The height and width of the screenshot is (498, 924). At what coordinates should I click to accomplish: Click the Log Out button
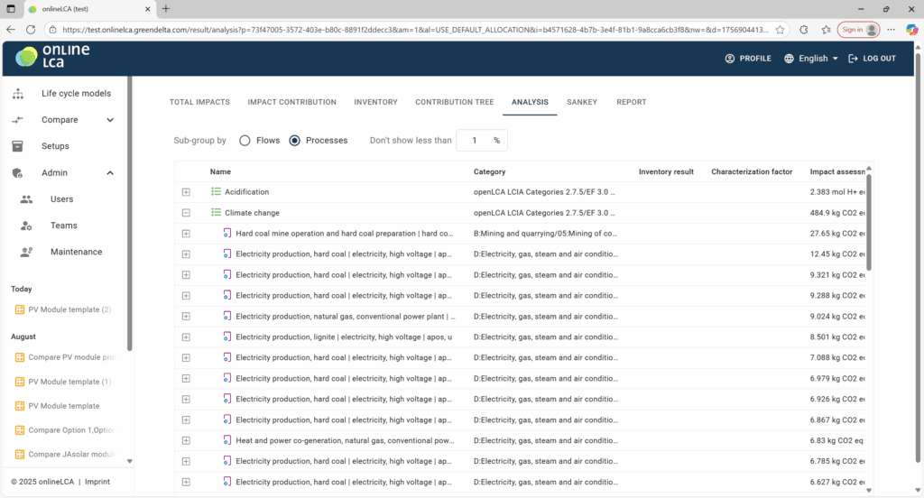[x=871, y=59]
